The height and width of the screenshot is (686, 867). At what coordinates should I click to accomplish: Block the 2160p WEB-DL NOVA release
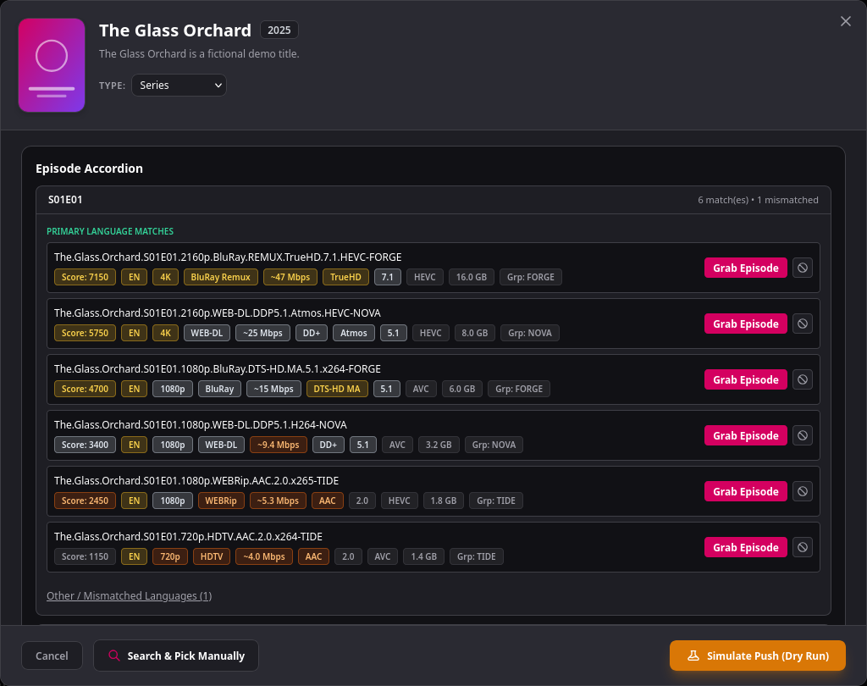click(803, 324)
